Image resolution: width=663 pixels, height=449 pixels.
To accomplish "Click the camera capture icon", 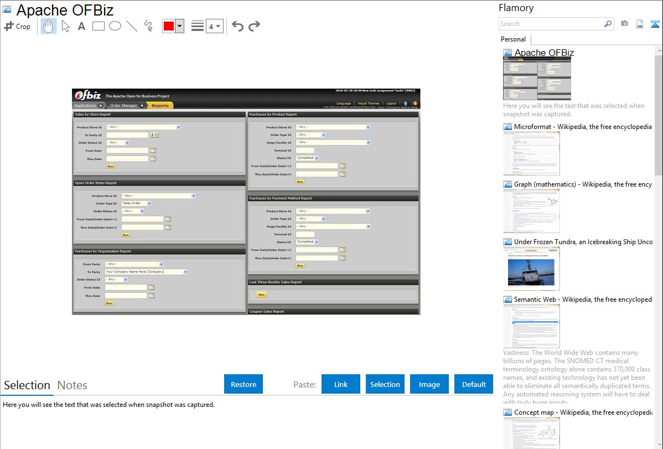I will tap(624, 24).
